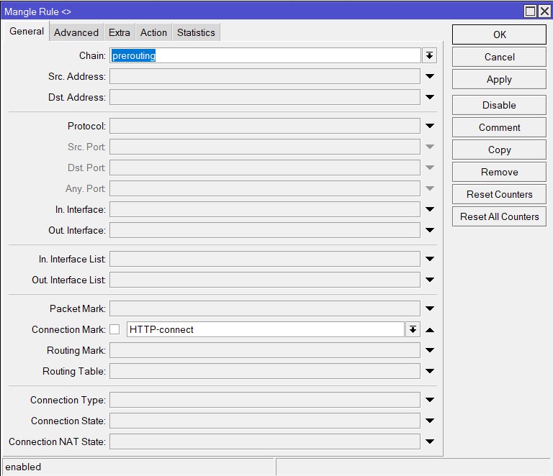
Task: Expand the Protocol field
Action: point(430,126)
